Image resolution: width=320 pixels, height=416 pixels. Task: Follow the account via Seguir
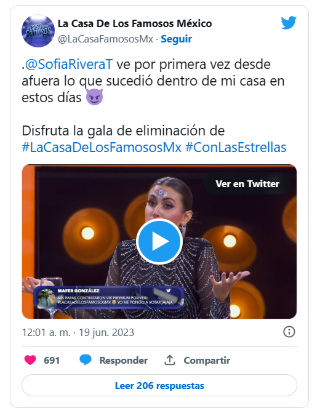(x=177, y=39)
